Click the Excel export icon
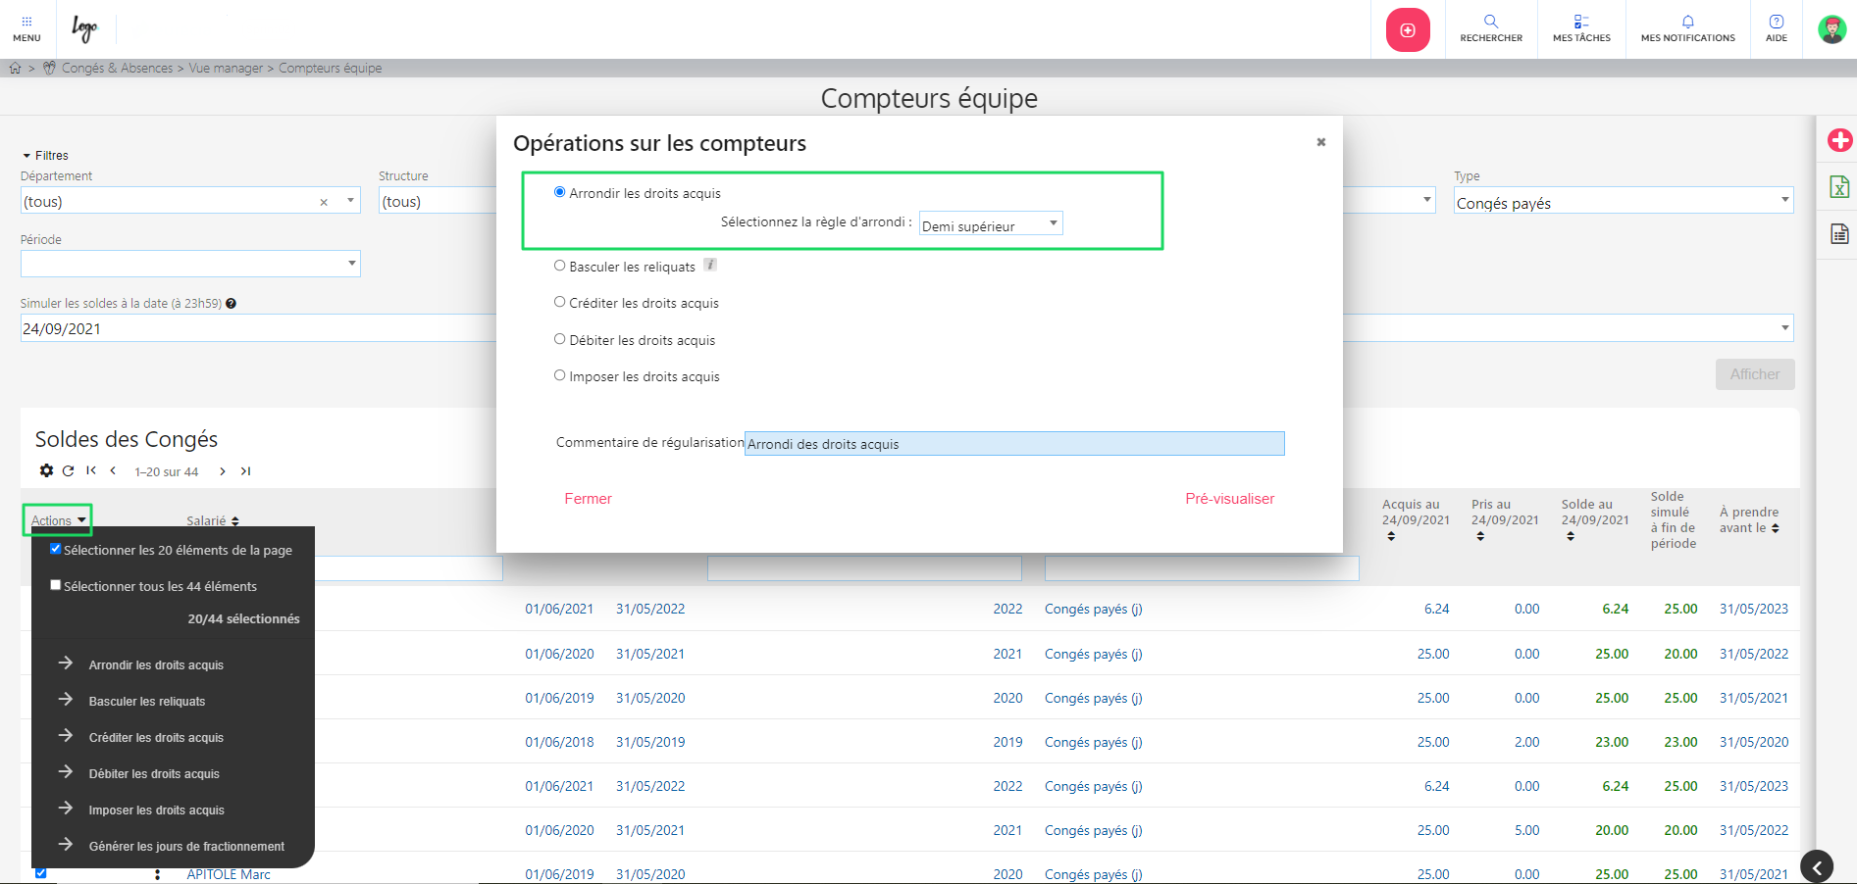1857x884 pixels. 1839,187
